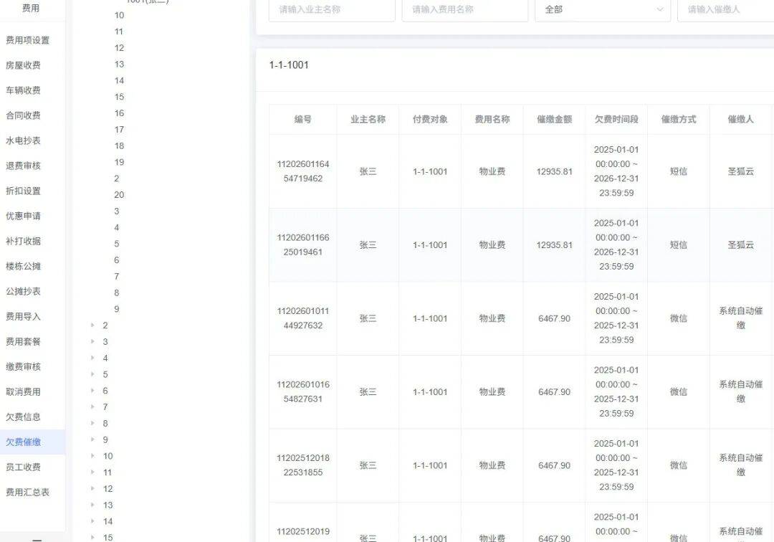Viewport: 774px width, 542px height.
Task: Click the sidebar collapse icon at bottom
Action: point(37,538)
